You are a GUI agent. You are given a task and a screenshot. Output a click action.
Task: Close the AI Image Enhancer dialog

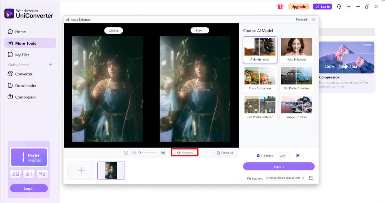click(x=314, y=19)
